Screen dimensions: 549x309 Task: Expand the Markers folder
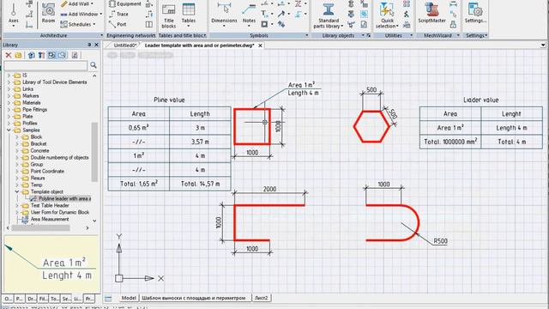click(x=9, y=96)
